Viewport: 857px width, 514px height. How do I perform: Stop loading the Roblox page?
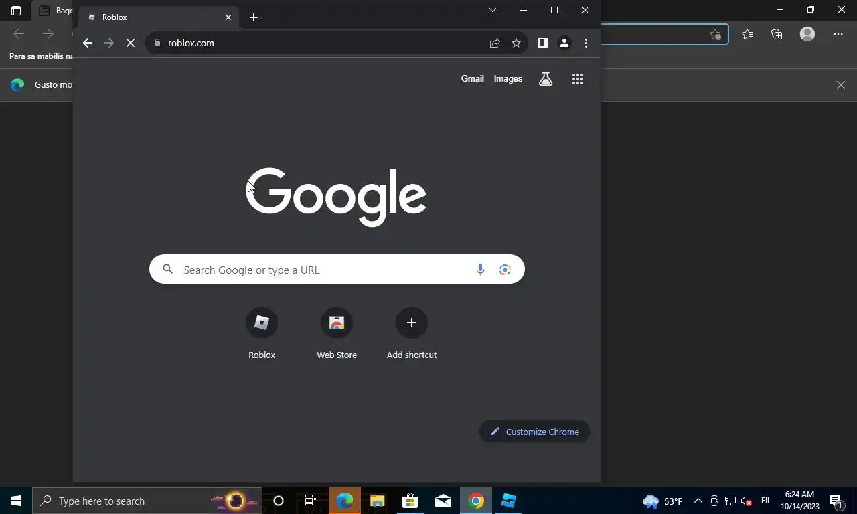point(131,43)
